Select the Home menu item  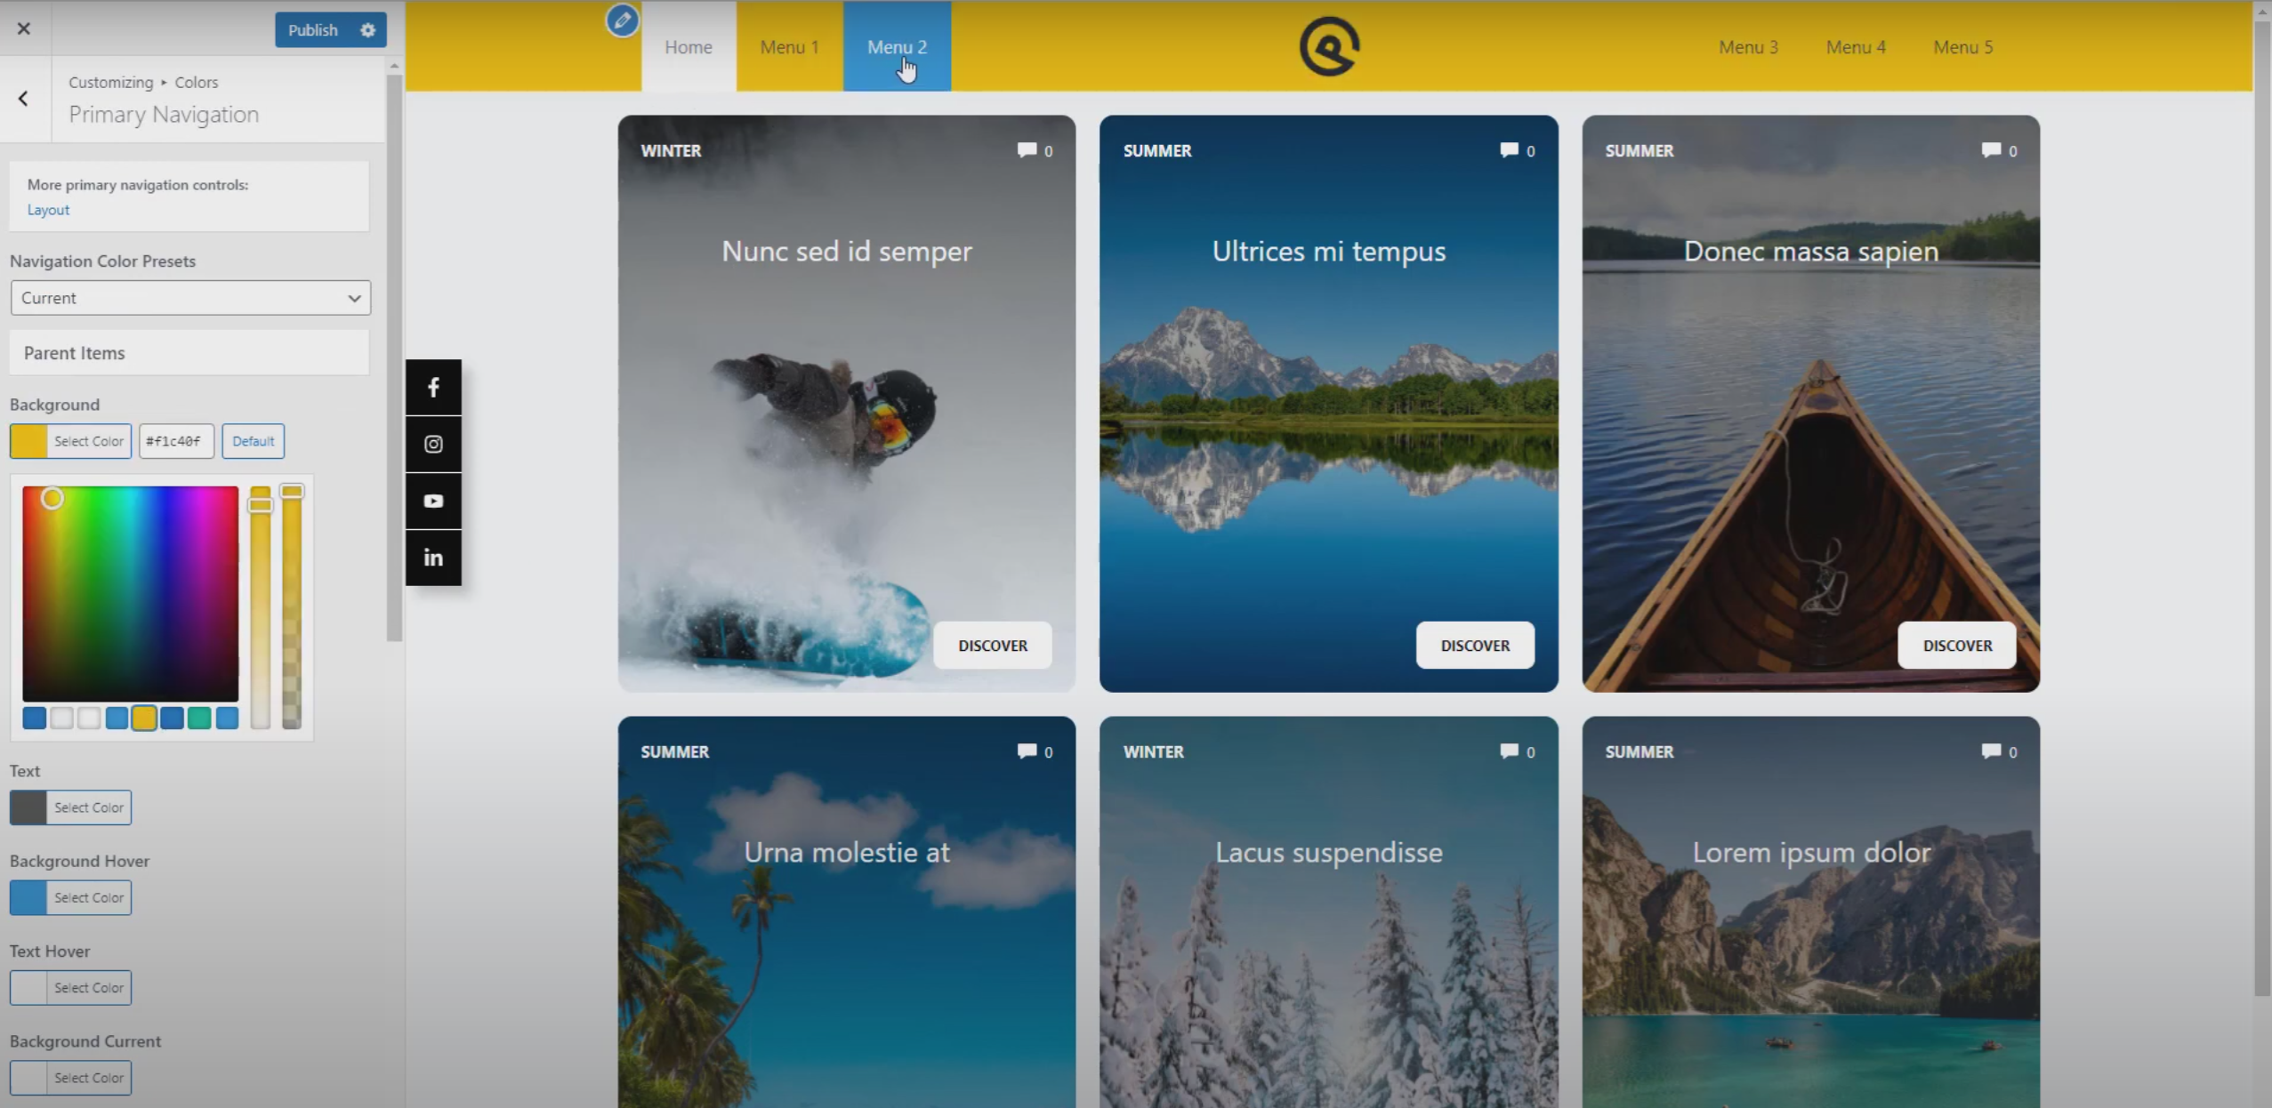point(689,47)
